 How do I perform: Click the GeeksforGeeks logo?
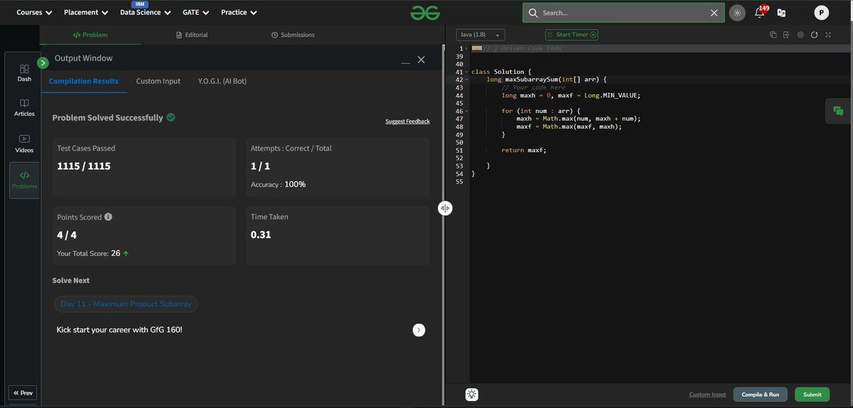(425, 12)
